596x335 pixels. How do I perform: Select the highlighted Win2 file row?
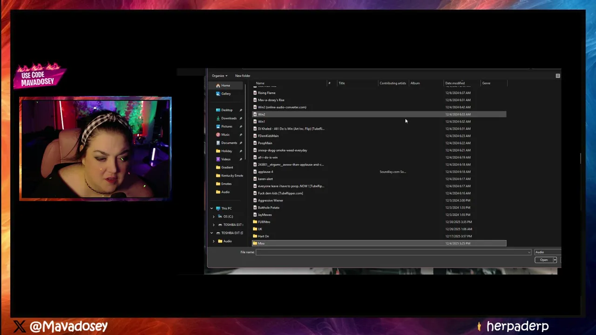tap(379, 114)
